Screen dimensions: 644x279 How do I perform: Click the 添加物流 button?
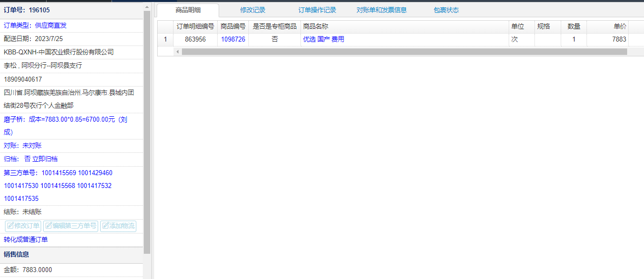coord(118,226)
